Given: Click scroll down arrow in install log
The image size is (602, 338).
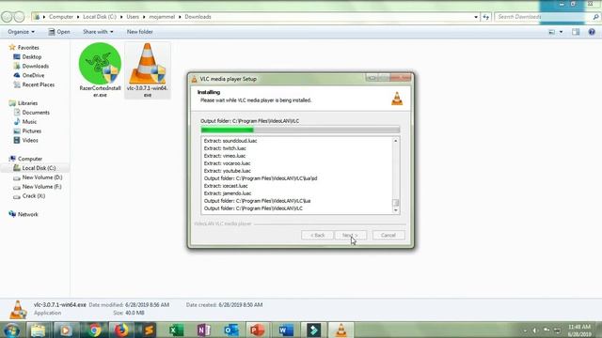Looking at the screenshot, I should [x=395, y=210].
